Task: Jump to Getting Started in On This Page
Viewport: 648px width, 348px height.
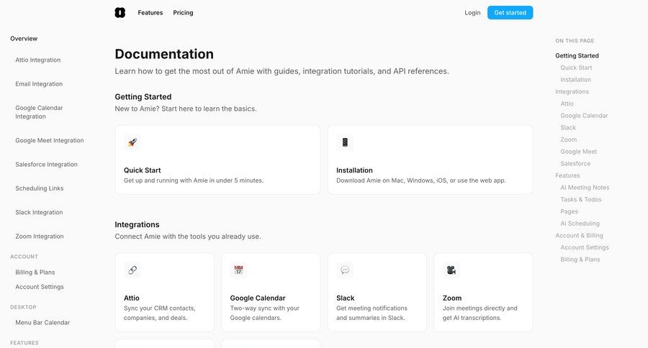Action: [x=577, y=56]
